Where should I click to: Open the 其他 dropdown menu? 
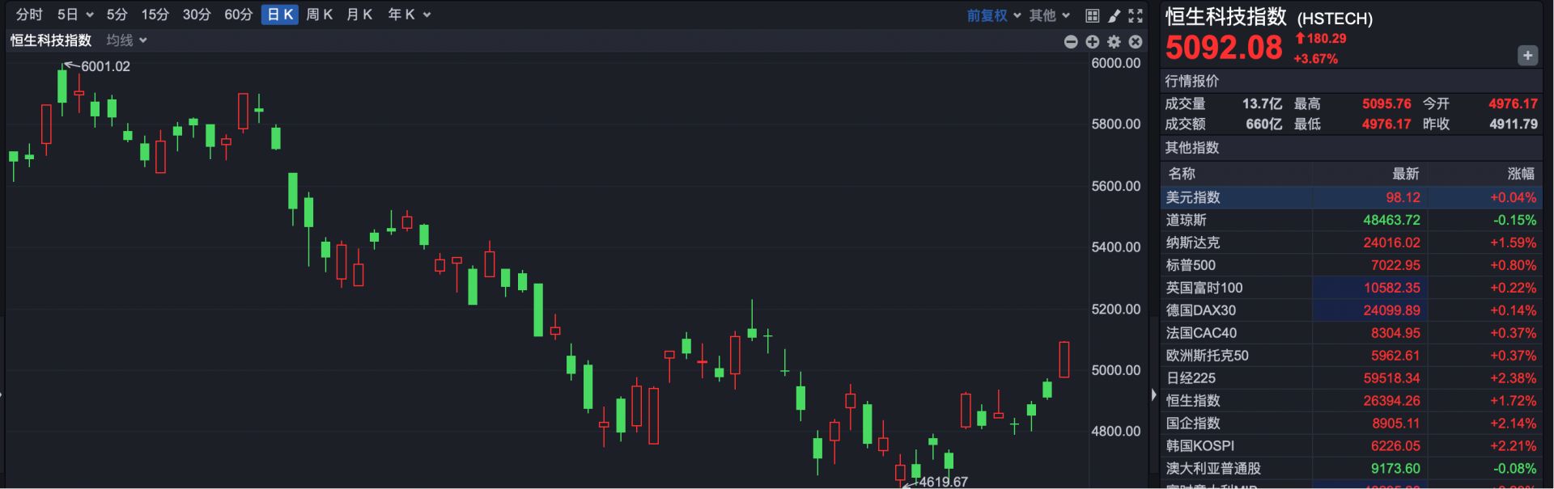tap(1049, 15)
